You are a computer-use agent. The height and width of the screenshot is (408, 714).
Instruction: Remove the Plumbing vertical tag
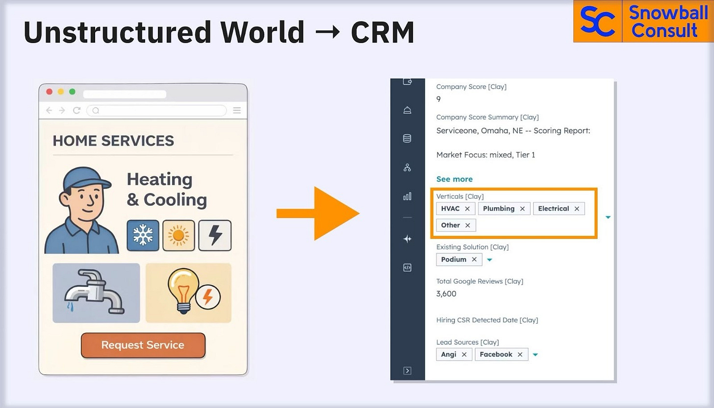[x=522, y=209]
